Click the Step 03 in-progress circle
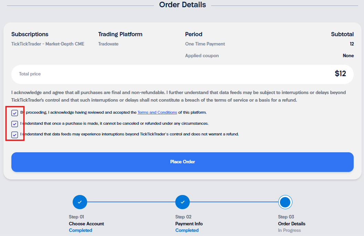 pyautogui.click(x=285, y=202)
